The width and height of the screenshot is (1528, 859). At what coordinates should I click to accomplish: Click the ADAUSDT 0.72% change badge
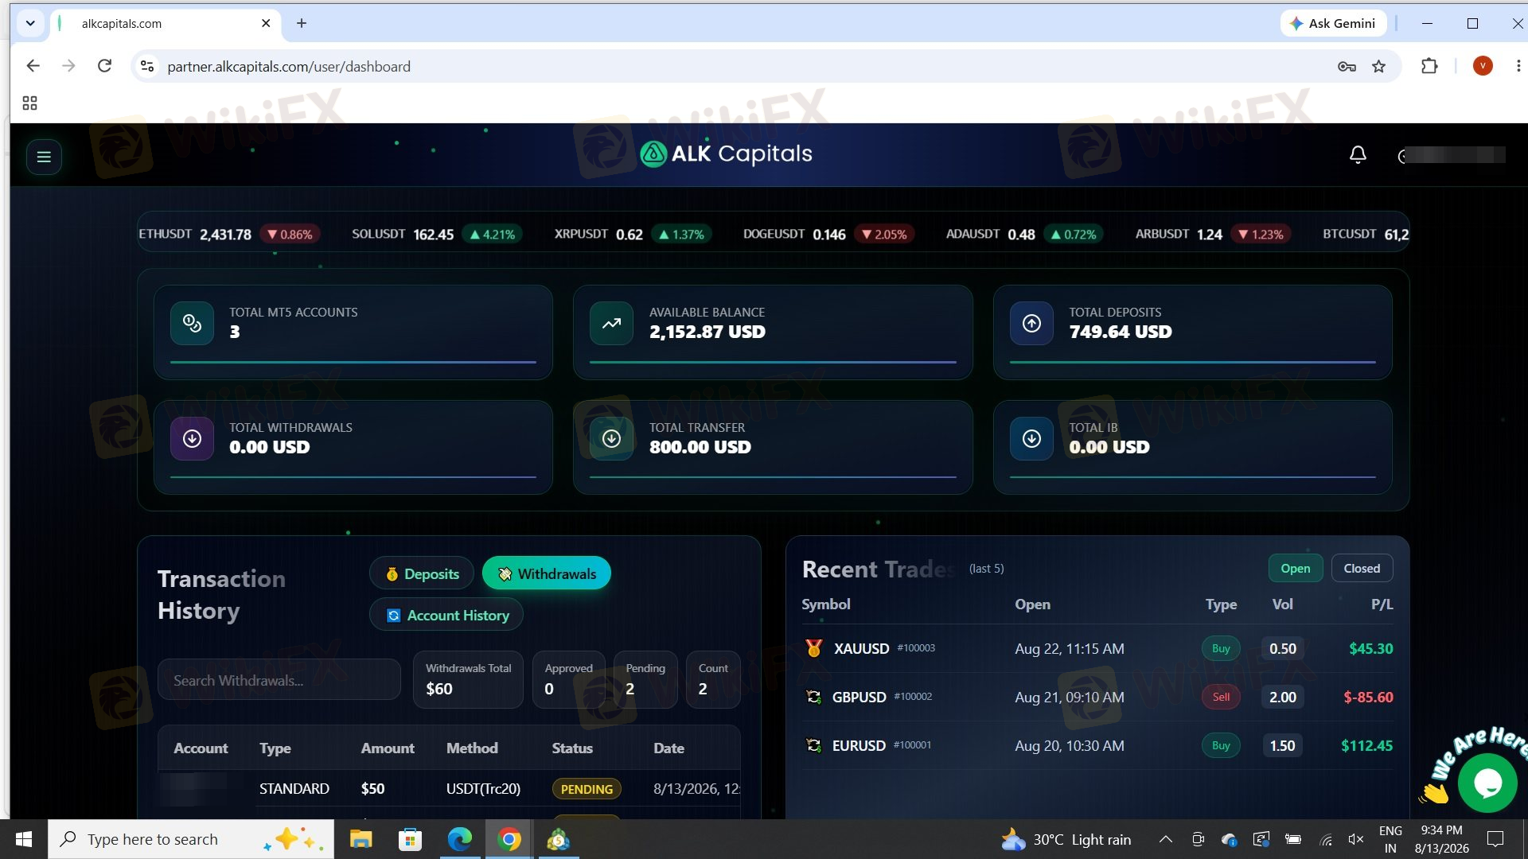1073,234
